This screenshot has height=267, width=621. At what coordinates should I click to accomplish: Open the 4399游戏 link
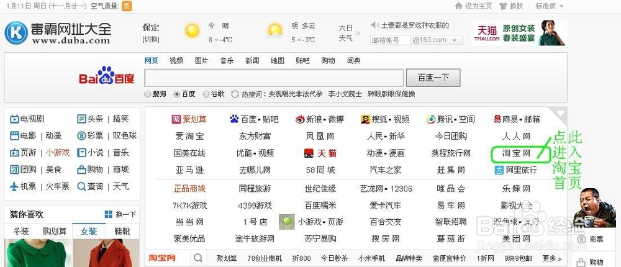pos(255,206)
